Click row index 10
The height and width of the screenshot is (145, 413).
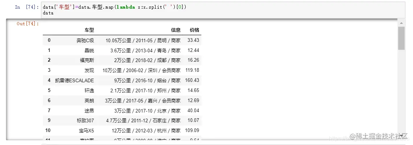pos(48,130)
